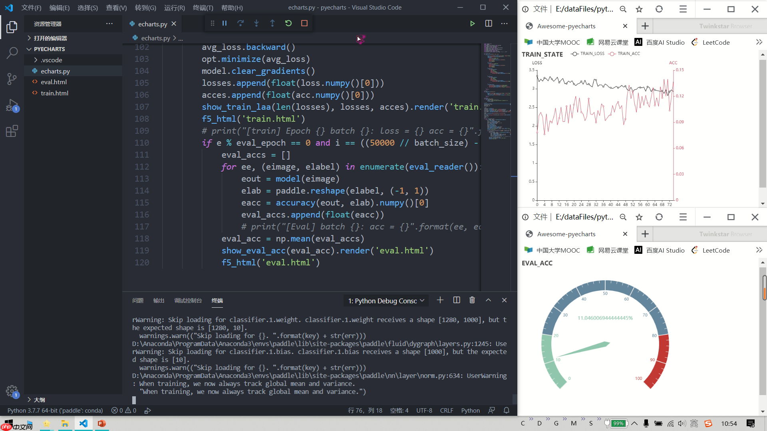
Task: Click the code minimap preview
Action: (x=497, y=92)
